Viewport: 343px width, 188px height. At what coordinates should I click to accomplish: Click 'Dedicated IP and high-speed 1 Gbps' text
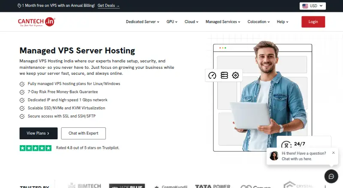tap(68, 100)
